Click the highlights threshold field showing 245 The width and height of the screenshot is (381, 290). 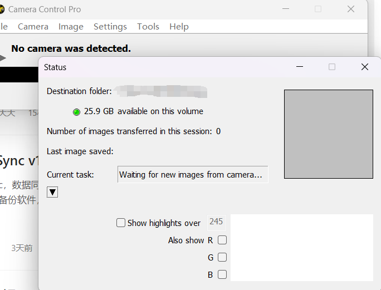click(x=216, y=222)
